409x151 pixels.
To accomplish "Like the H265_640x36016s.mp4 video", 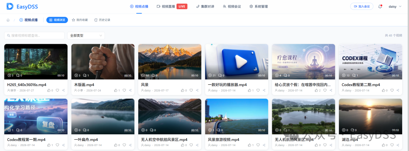I will [x=49, y=90].
